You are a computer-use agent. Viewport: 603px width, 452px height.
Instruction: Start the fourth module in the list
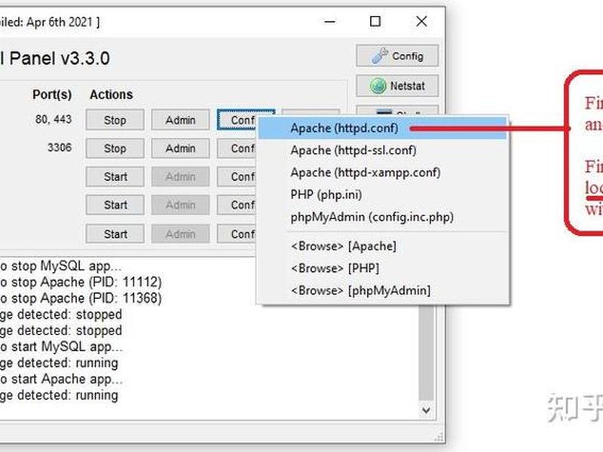[x=115, y=205]
